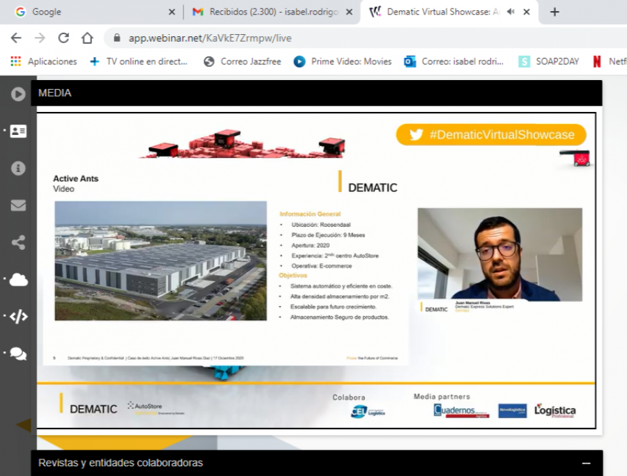Screen dimensions: 627x476
Task: Click the 'Operativa: E-commerce' bullet
Action: (x=321, y=266)
